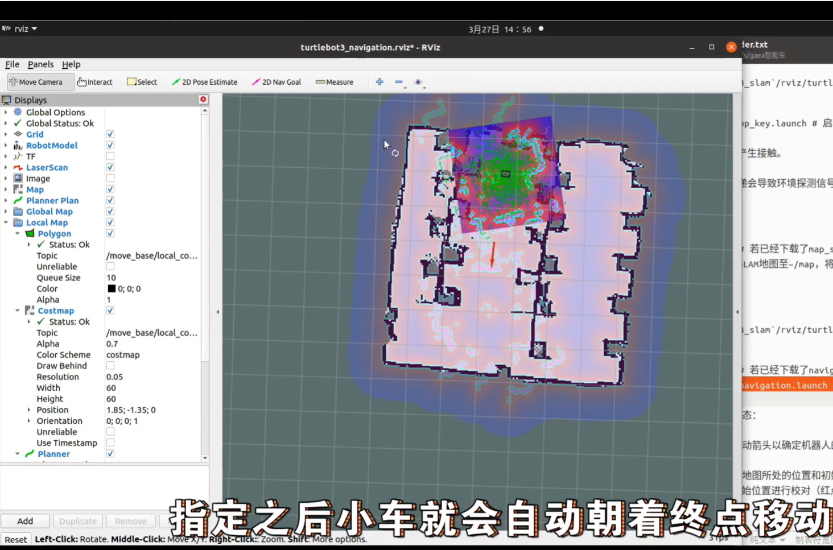Click the Planner Plan path icon
This screenshot has width=833, height=550.
(x=18, y=200)
